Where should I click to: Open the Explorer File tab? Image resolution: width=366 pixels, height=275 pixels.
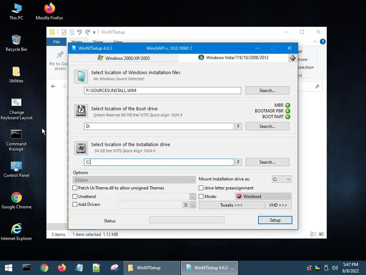click(56, 42)
